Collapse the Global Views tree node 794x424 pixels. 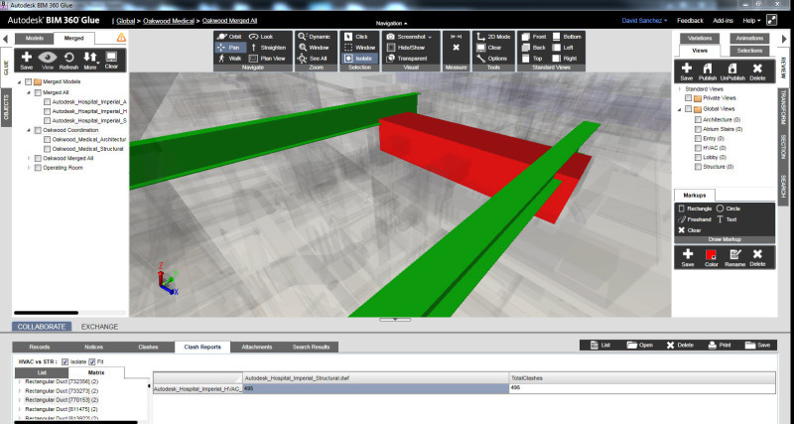tap(680, 109)
